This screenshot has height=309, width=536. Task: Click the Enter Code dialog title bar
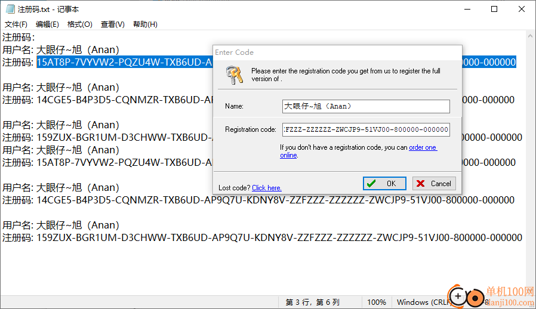[x=337, y=52]
